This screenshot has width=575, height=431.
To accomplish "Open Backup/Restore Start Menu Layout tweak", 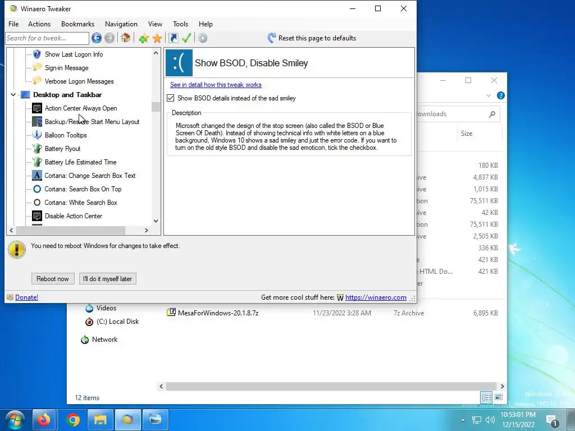I will [92, 122].
